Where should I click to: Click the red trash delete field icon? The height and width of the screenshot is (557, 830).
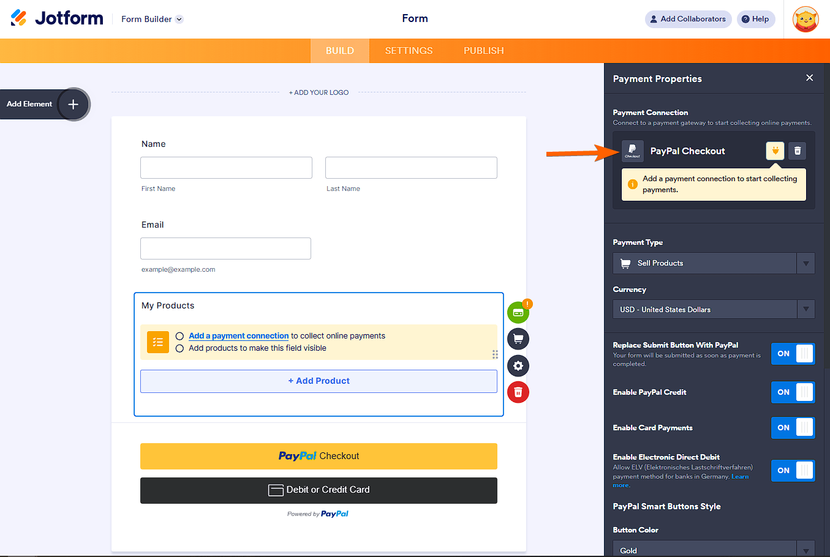tap(518, 392)
